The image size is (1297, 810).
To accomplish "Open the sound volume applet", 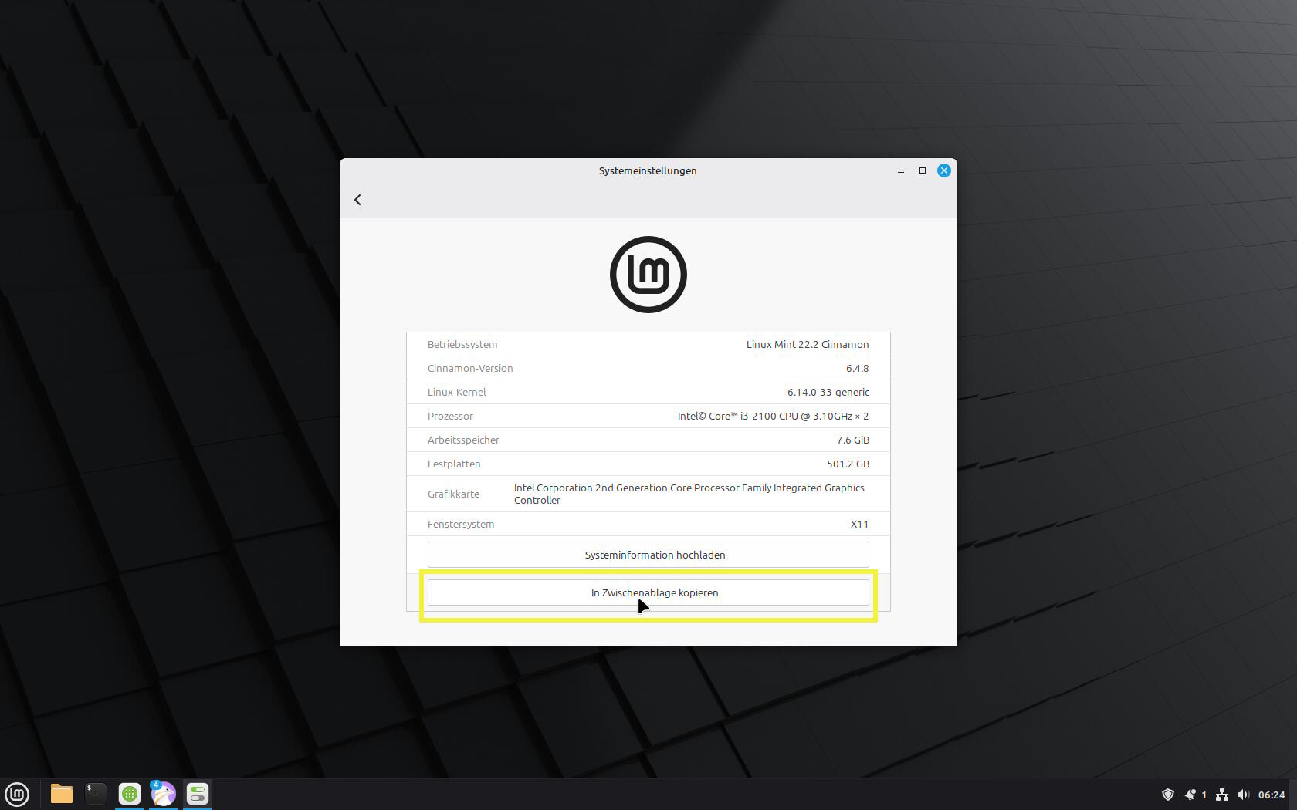I will pyautogui.click(x=1243, y=795).
